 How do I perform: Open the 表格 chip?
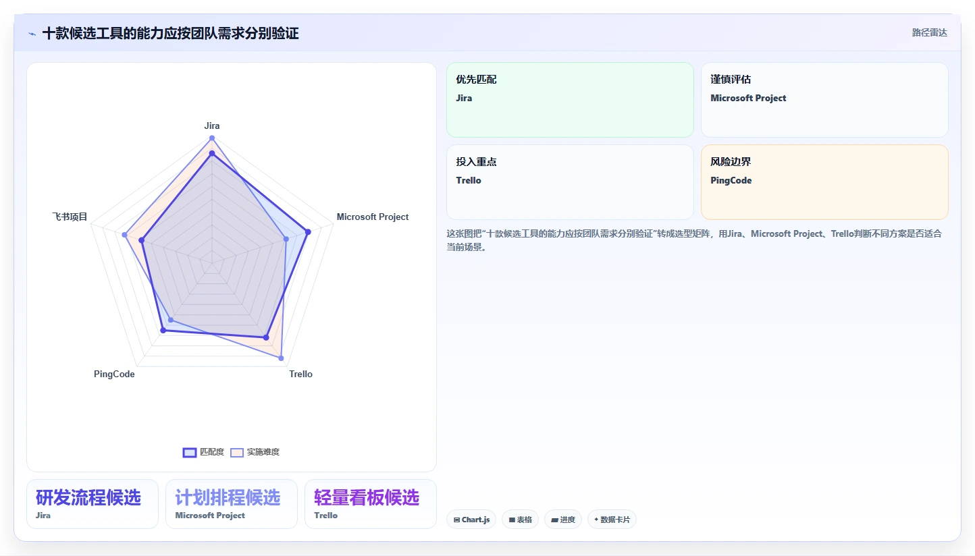520,520
